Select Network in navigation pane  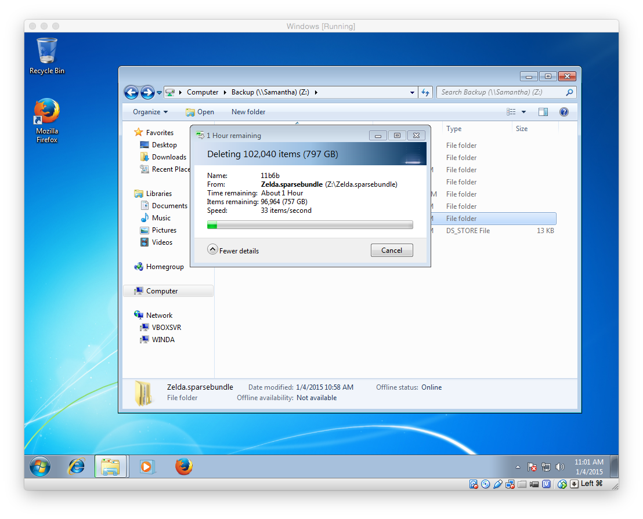pos(153,315)
